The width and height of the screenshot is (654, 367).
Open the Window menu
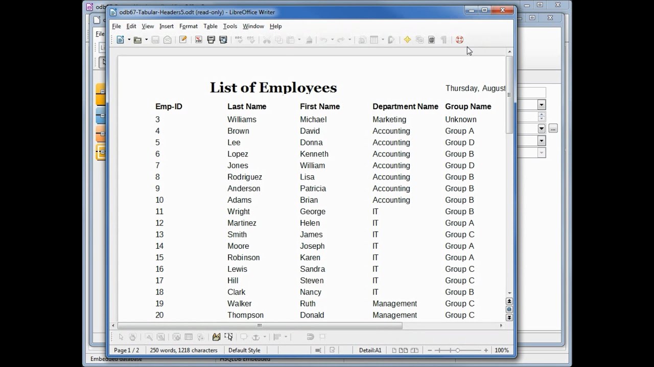(x=253, y=26)
